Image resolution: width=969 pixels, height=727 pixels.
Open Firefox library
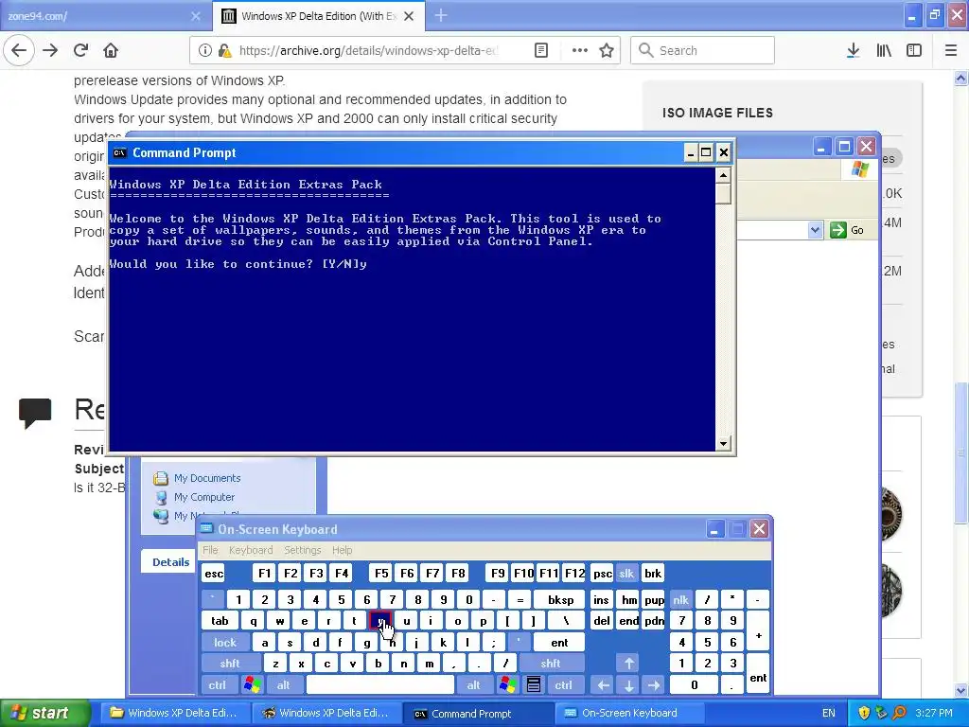884,50
